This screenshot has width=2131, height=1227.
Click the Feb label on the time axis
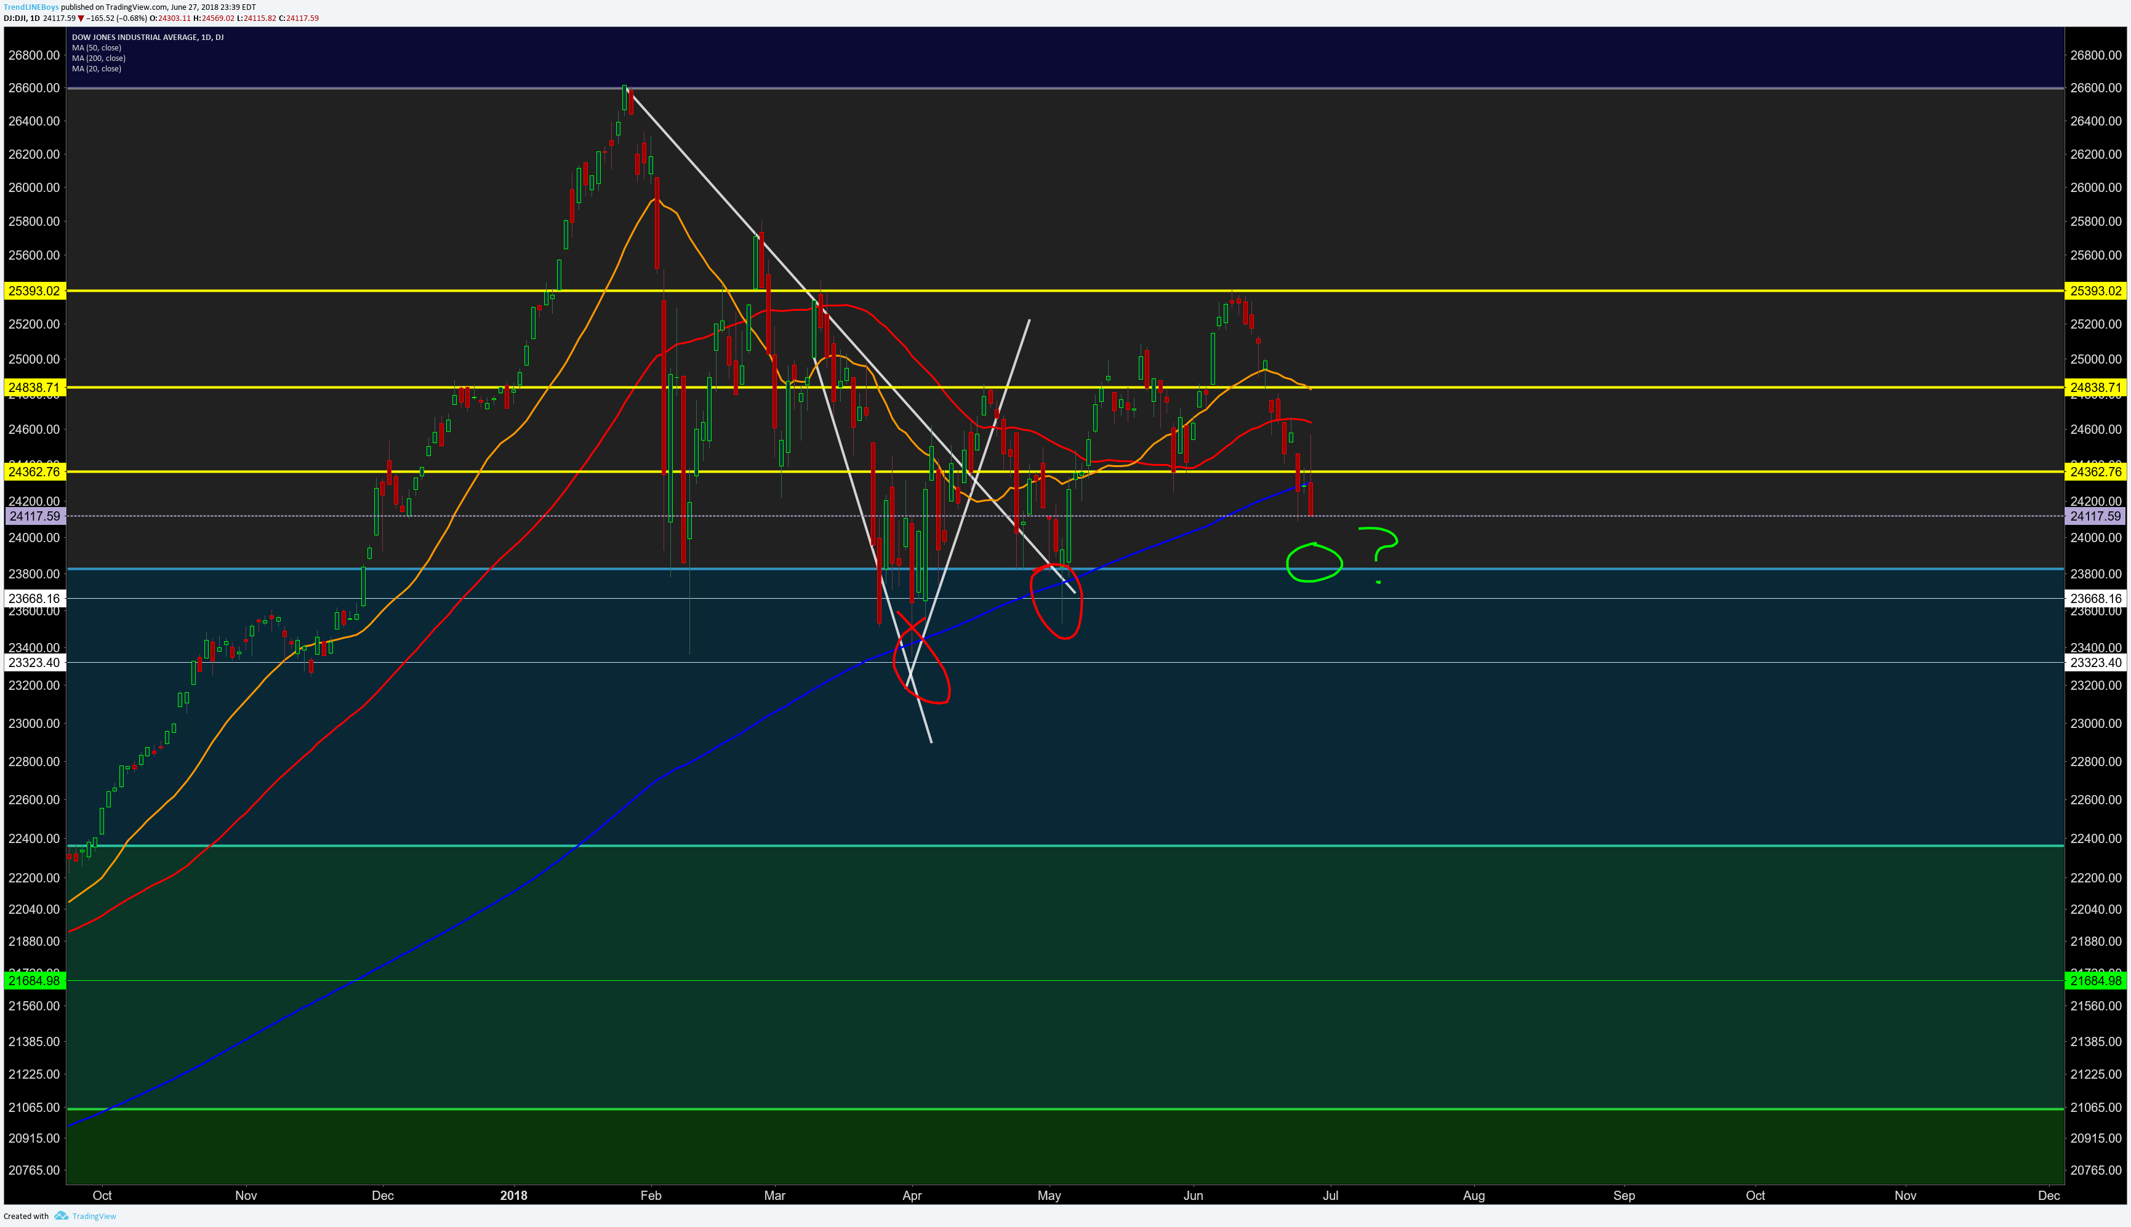pos(650,1196)
